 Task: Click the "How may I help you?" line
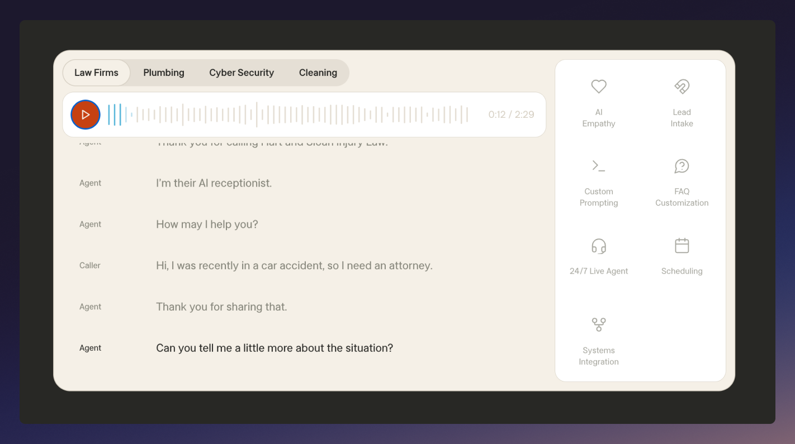[207, 224]
